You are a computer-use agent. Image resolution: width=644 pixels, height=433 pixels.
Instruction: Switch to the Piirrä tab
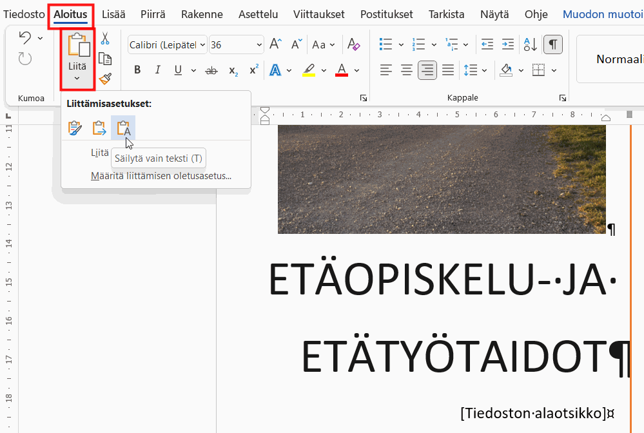tap(153, 14)
